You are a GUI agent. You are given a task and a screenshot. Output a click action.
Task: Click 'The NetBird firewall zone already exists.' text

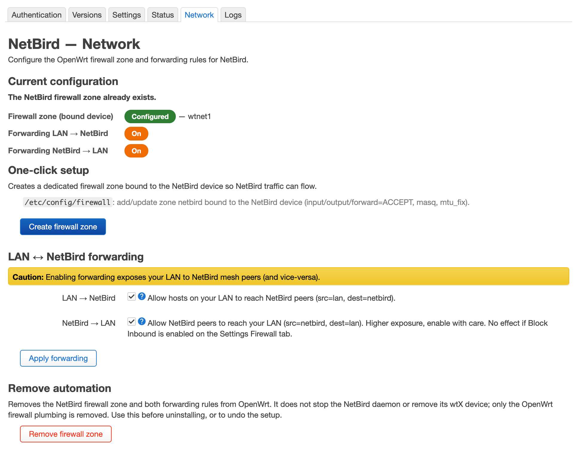click(82, 97)
